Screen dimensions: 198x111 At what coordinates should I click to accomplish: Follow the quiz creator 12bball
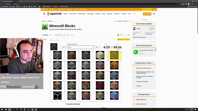coord(152,29)
